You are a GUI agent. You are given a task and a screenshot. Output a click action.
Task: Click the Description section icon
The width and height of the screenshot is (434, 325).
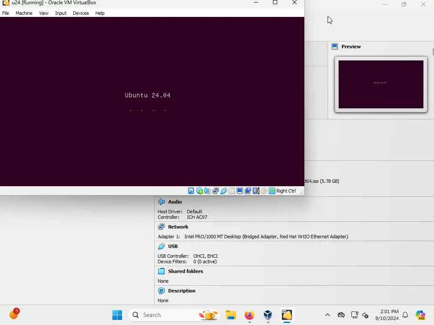click(161, 291)
